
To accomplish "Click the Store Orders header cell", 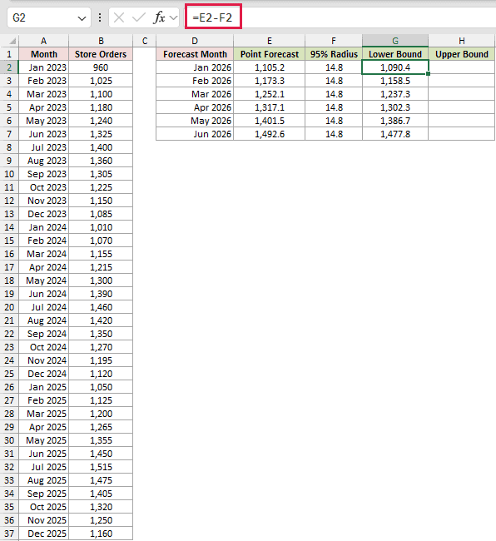I will [101, 54].
